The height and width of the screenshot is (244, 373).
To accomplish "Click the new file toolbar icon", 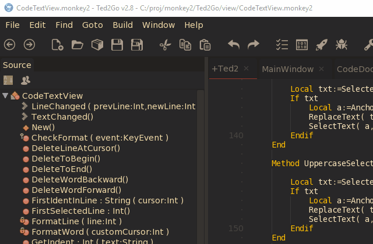I will click(57, 45).
